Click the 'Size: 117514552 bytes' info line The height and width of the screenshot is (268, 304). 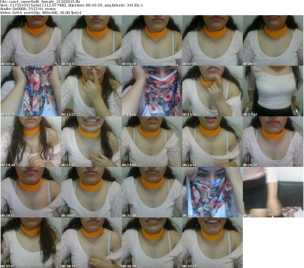point(72,5)
